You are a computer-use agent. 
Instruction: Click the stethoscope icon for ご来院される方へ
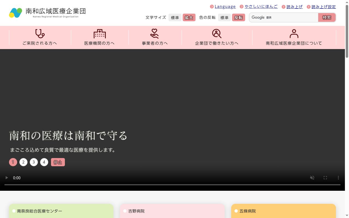click(x=40, y=34)
